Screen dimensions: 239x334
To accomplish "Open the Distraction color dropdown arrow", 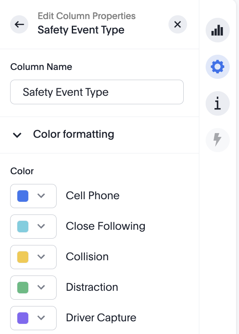I will [41, 287].
